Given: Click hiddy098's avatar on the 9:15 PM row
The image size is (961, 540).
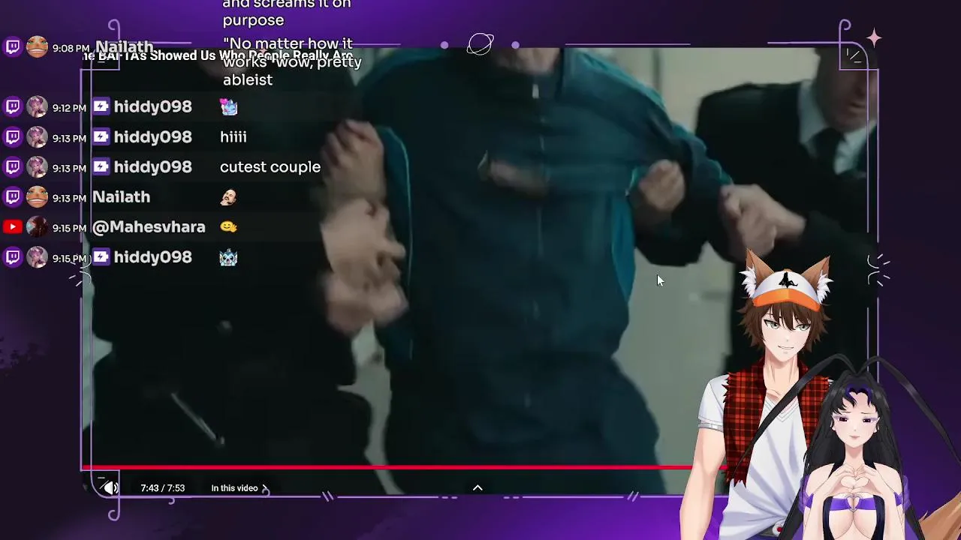Looking at the screenshot, I should click(x=37, y=257).
